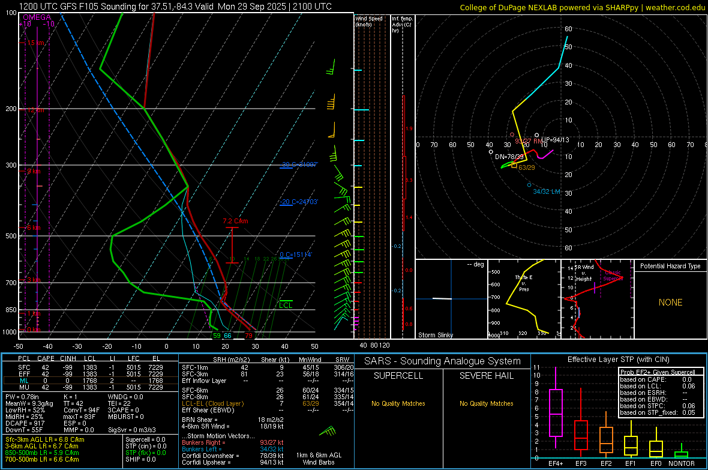Click the Wind Speed (knots) panel header
The width and height of the screenshot is (708, 470).
(369, 21)
